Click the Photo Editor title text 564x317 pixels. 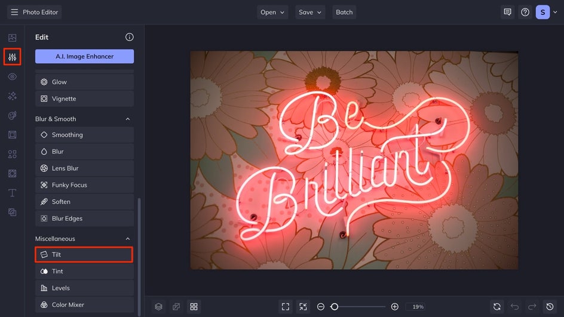click(x=40, y=12)
